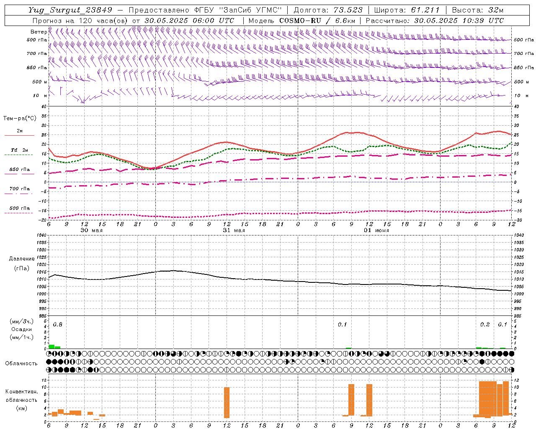Click the 0.2 precipitation value
This screenshot has height=429, width=536.
[485, 325]
